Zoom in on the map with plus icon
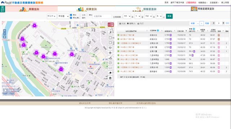Image resolution: width=231 pixels, height=129 pixels. click(5, 30)
